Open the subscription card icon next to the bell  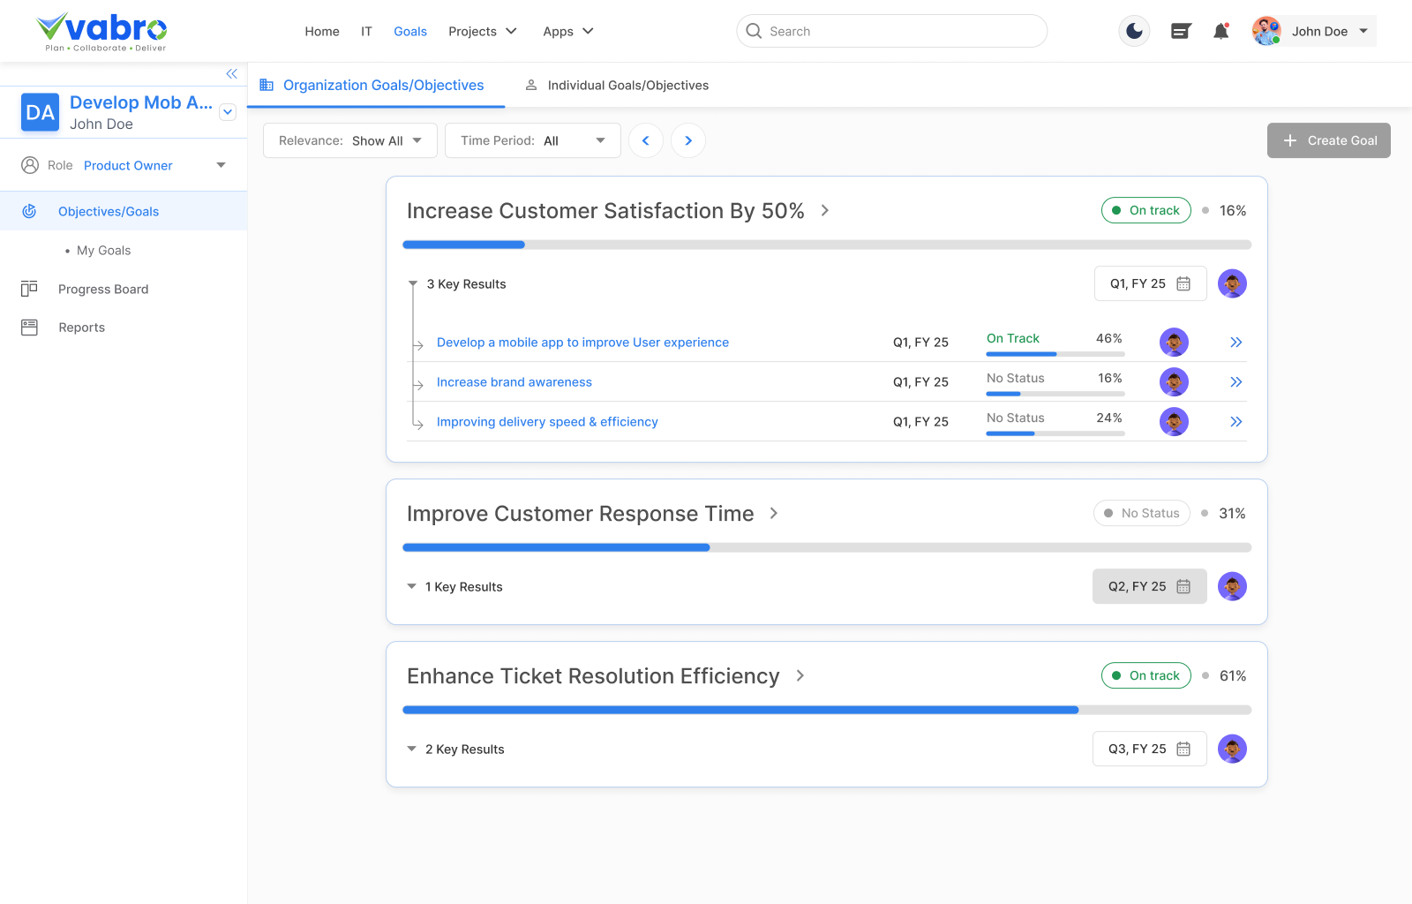(1181, 31)
